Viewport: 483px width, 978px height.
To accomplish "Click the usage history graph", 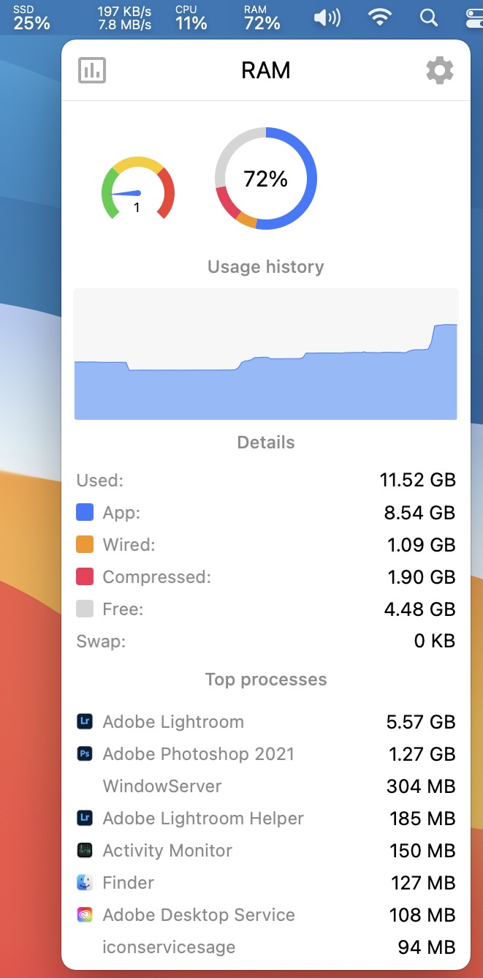I will pyautogui.click(x=266, y=354).
